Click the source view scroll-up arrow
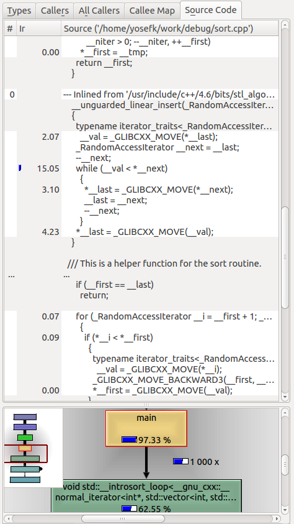294x524 pixels. [x=285, y=25]
